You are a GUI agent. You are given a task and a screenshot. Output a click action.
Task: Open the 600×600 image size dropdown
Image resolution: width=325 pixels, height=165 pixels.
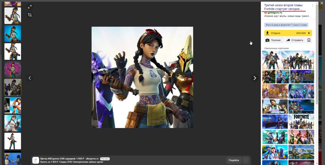pyautogui.click(x=302, y=33)
